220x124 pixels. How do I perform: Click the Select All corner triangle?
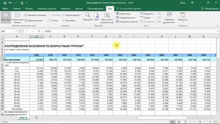point(3,37)
